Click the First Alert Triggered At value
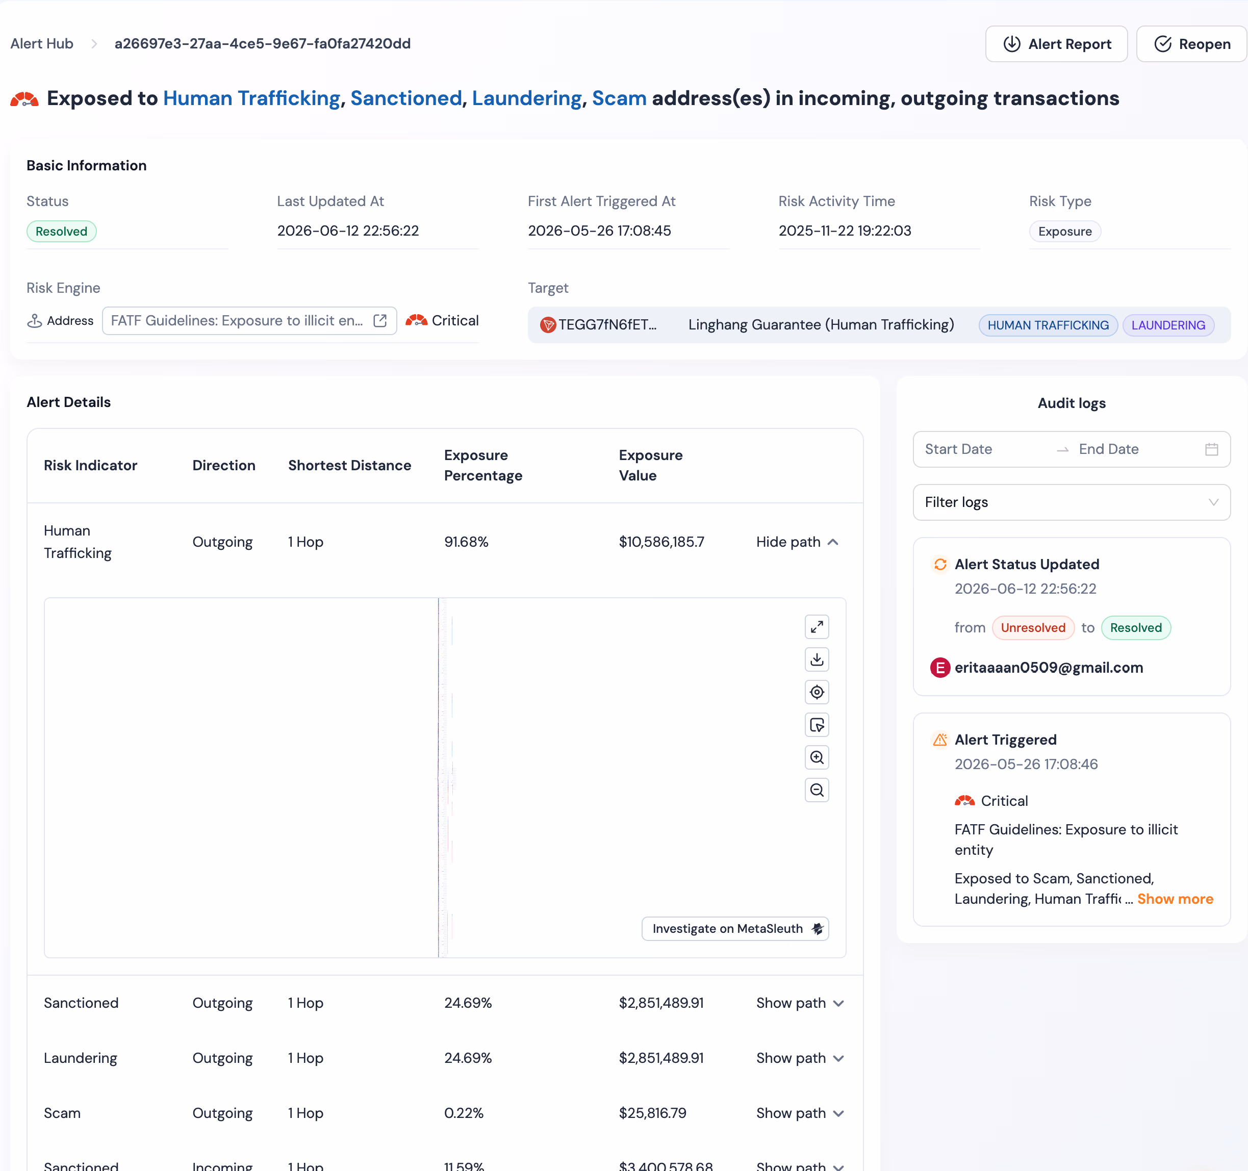Screen dimensions: 1248x1171 pyautogui.click(x=599, y=231)
